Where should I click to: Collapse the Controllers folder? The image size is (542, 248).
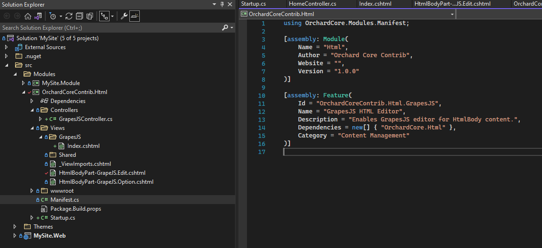click(x=32, y=110)
